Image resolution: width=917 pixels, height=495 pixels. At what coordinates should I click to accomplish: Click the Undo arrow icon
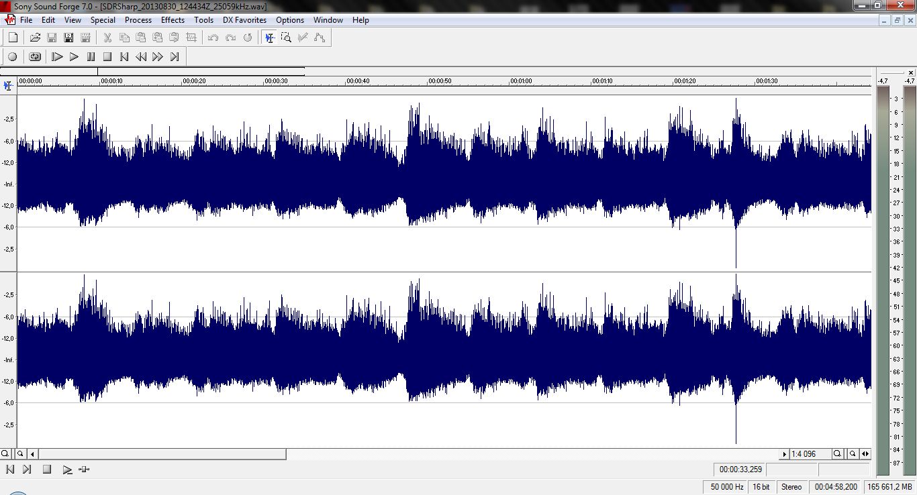213,38
